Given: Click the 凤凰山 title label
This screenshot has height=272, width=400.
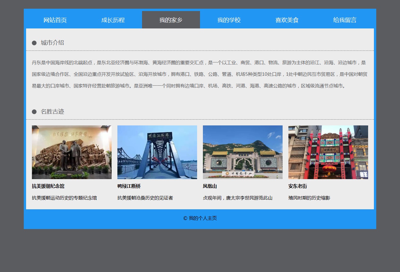Looking at the screenshot, I should point(210,186).
